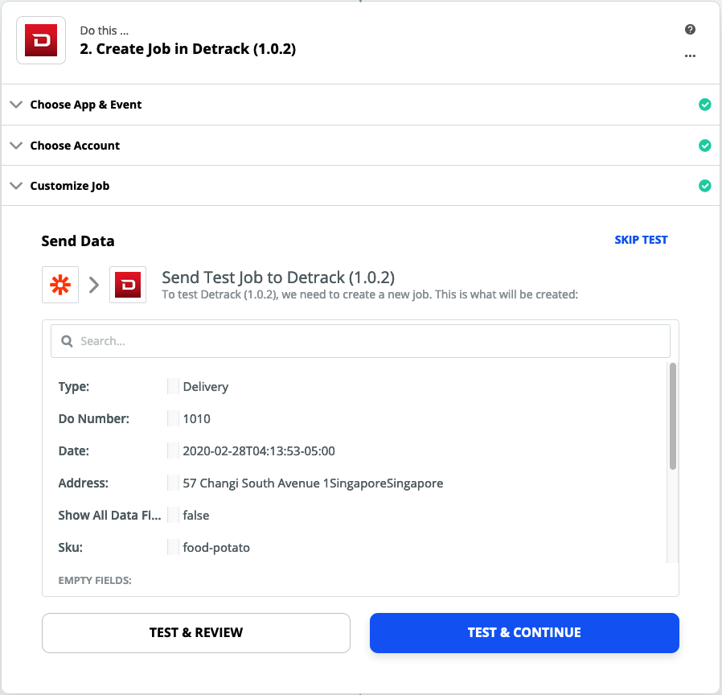Click the Date field label

click(x=74, y=450)
